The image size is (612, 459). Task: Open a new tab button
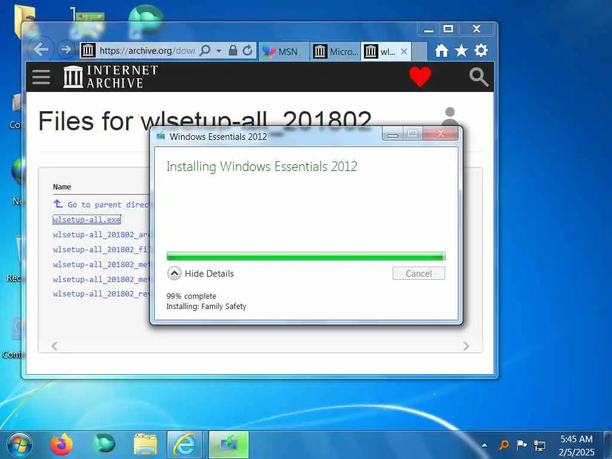[420, 51]
